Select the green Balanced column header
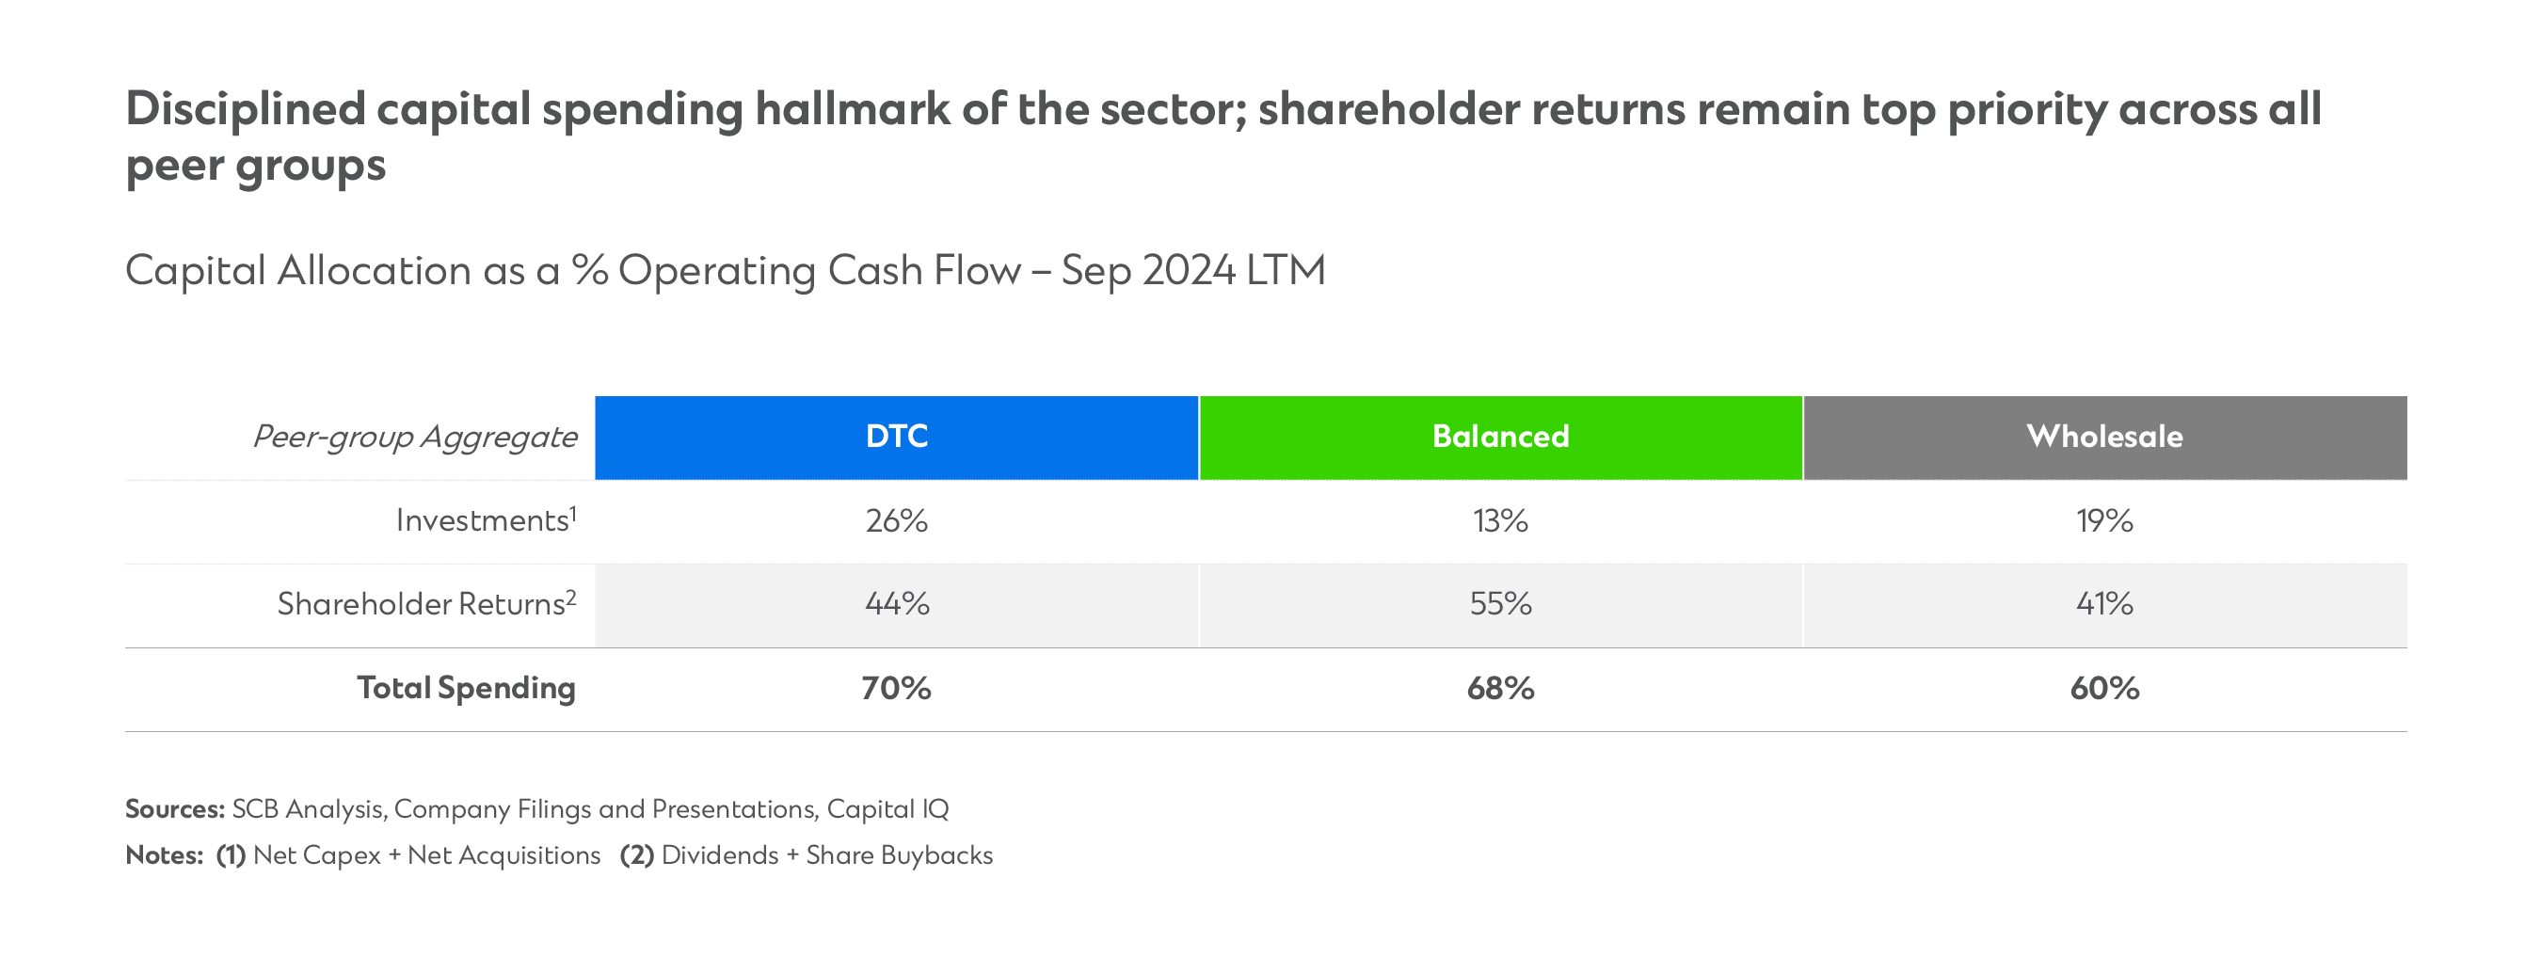This screenshot has height=973, width=2541. pyautogui.click(x=1500, y=437)
